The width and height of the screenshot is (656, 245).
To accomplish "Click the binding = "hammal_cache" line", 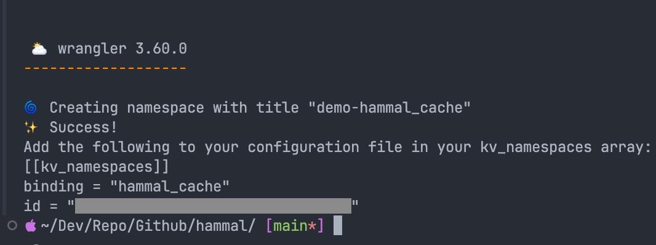I will coord(127,187).
